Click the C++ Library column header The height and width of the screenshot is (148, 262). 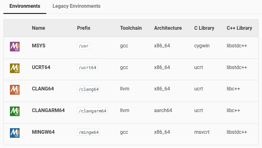[x=239, y=28]
